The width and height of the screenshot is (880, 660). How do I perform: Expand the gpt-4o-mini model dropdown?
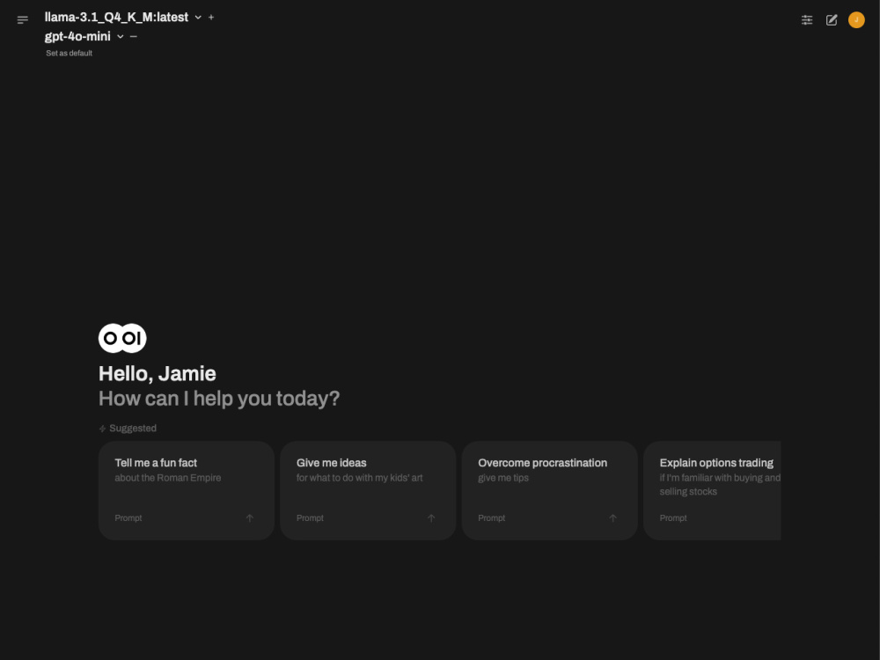(x=120, y=36)
